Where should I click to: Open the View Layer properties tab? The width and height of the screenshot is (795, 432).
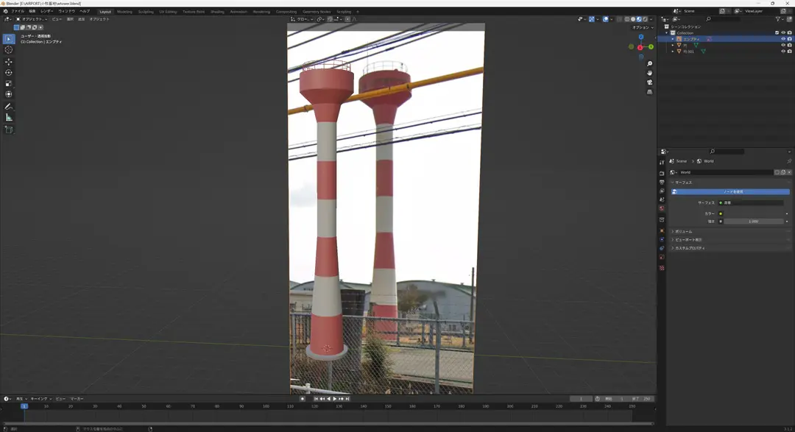tap(662, 191)
